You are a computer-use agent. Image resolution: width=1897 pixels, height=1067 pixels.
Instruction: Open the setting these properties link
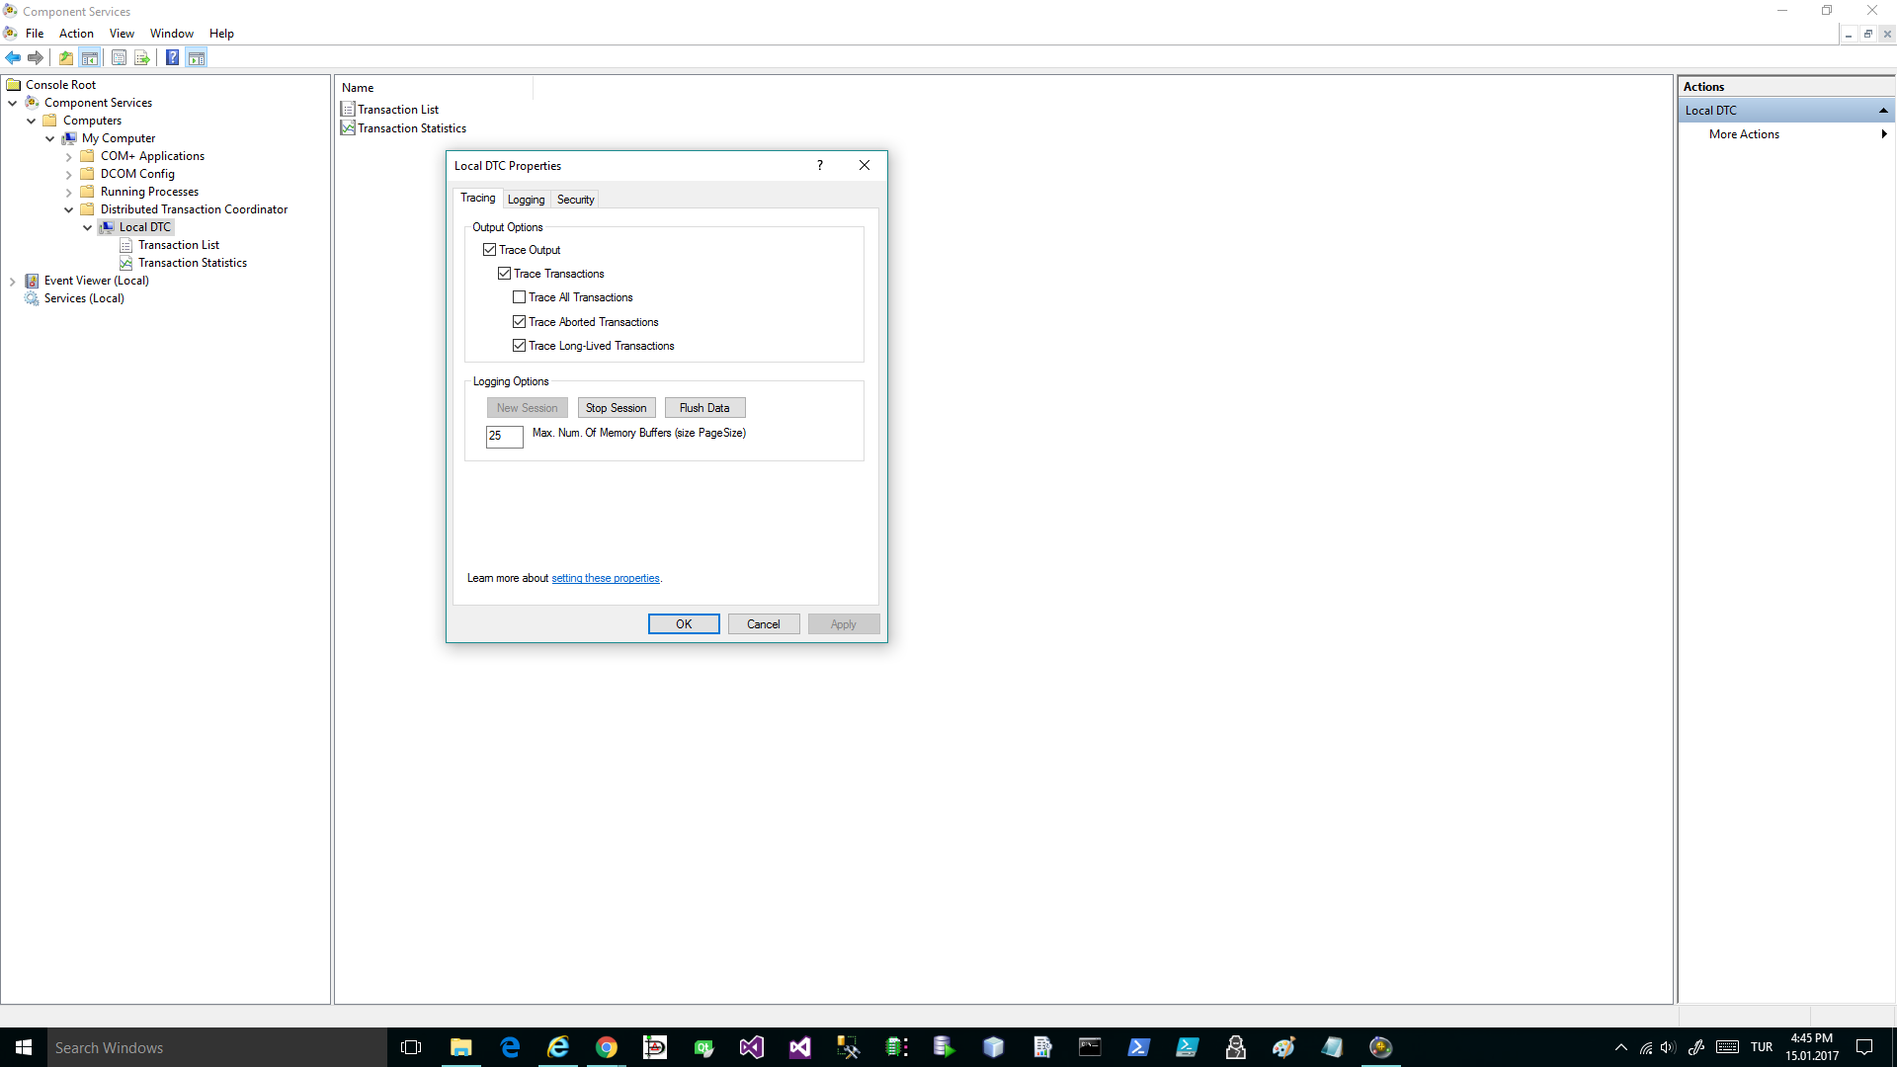(605, 579)
